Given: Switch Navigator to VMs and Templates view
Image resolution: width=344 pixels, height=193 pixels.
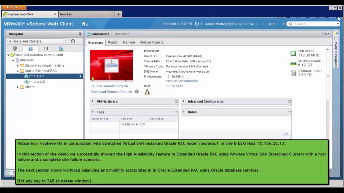Looking at the screenshot, I should point(30,49).
